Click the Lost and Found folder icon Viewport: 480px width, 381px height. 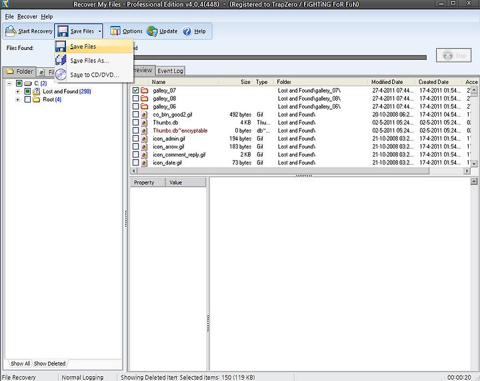[x=37, y=91]
